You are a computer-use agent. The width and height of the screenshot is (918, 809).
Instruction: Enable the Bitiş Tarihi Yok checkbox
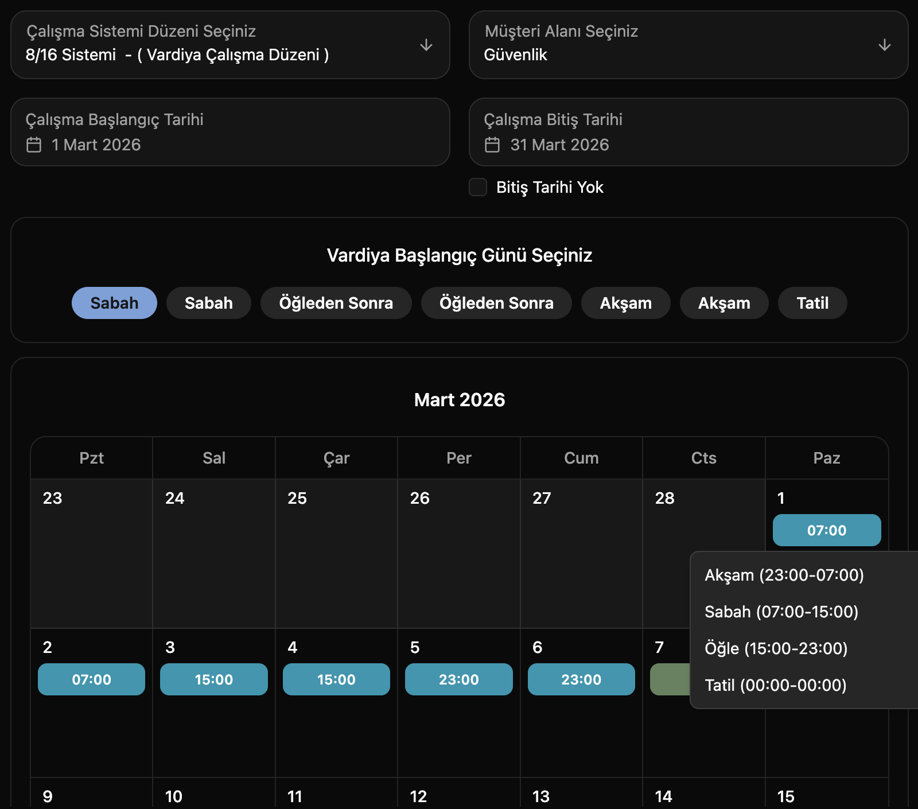[478, 187]
